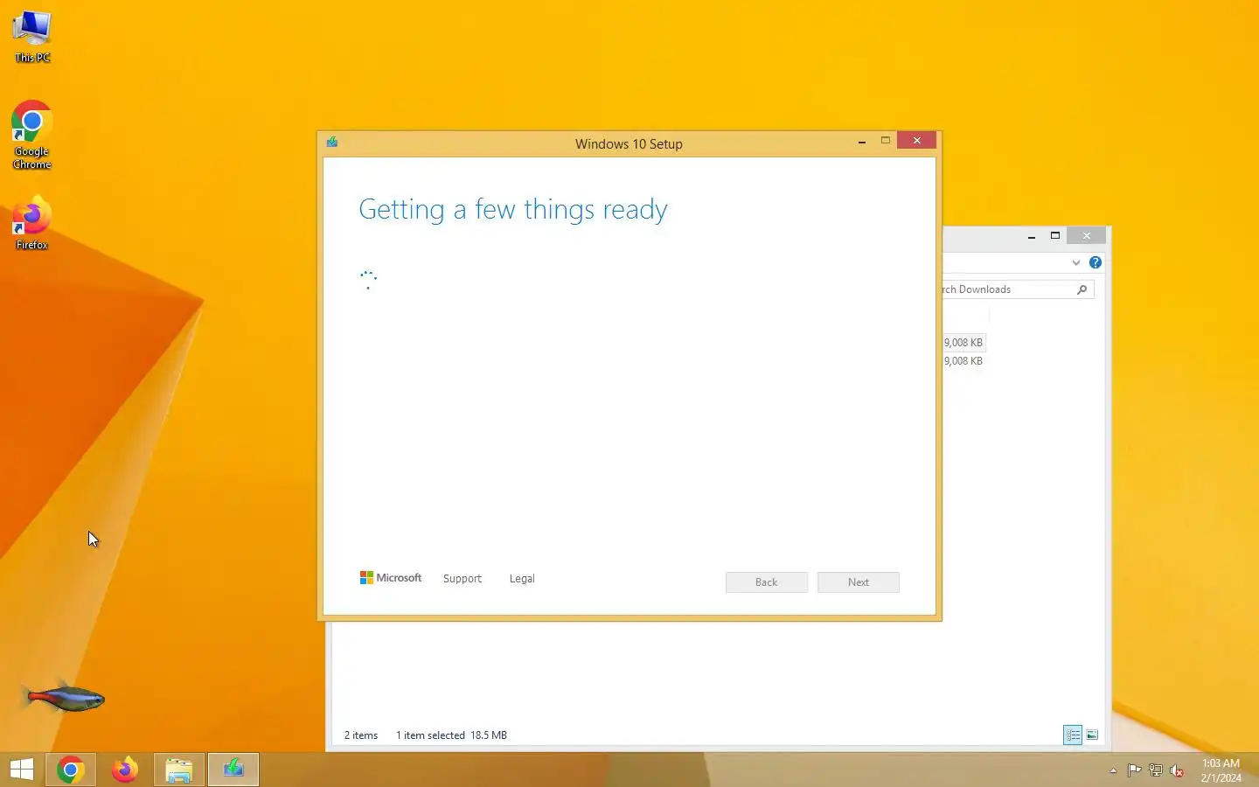Click the Windows 10 Setup title bar icon

tap(332, 142)
